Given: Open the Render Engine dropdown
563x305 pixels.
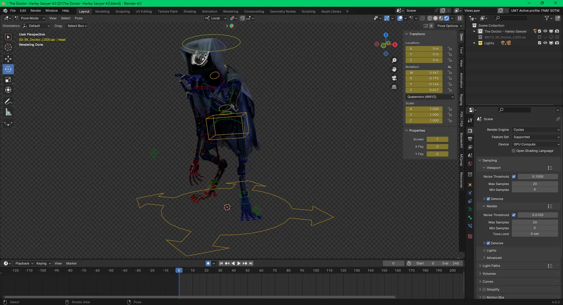Looking at the screenshot, I should tap(536, 130).
